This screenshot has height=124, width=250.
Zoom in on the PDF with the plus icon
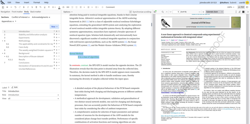coord(203,12)
